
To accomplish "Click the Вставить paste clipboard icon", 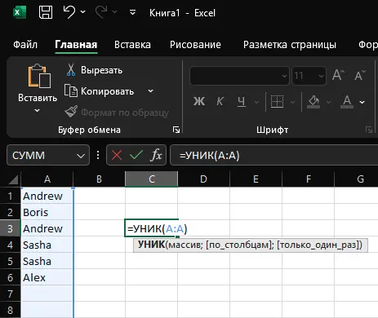I will click(39, 76).
